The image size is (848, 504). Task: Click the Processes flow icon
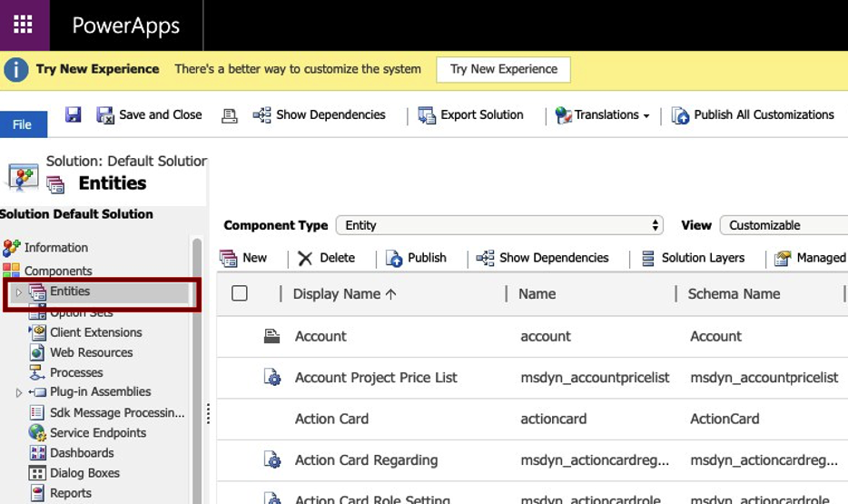pyautogui.click(x=37, y=372)
